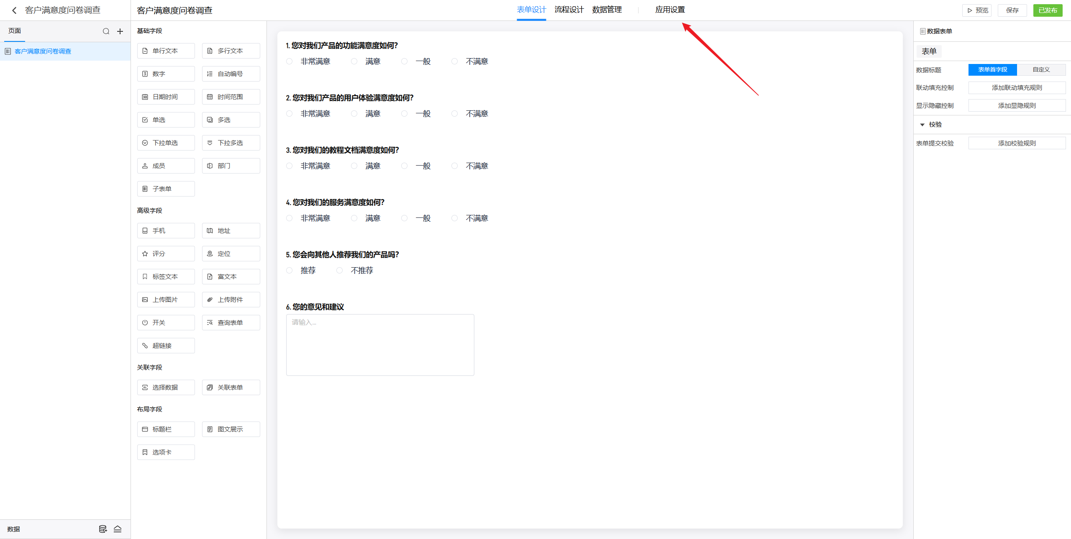Select the 评分 star field
The height and width of the screenshot is (539, 1071).
(x=166, y=254)
